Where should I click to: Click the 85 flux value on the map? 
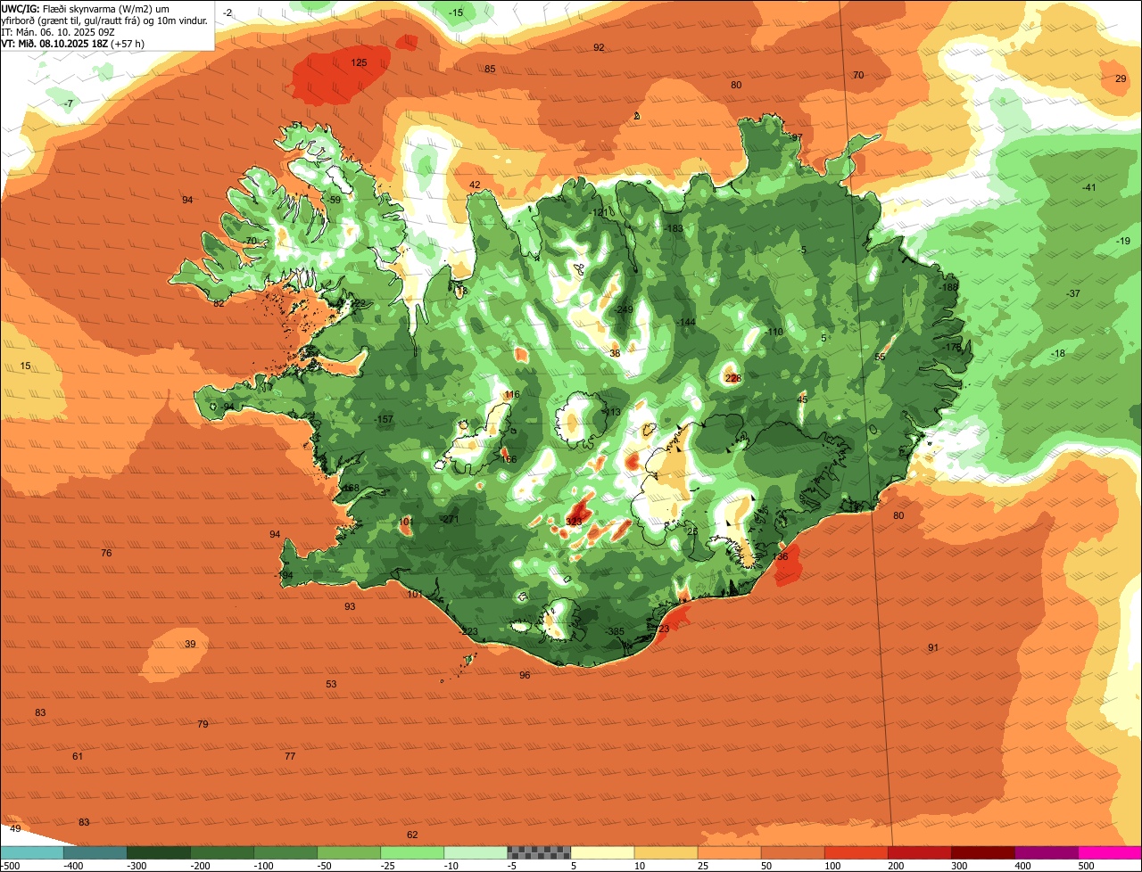[x=490, y=69]
